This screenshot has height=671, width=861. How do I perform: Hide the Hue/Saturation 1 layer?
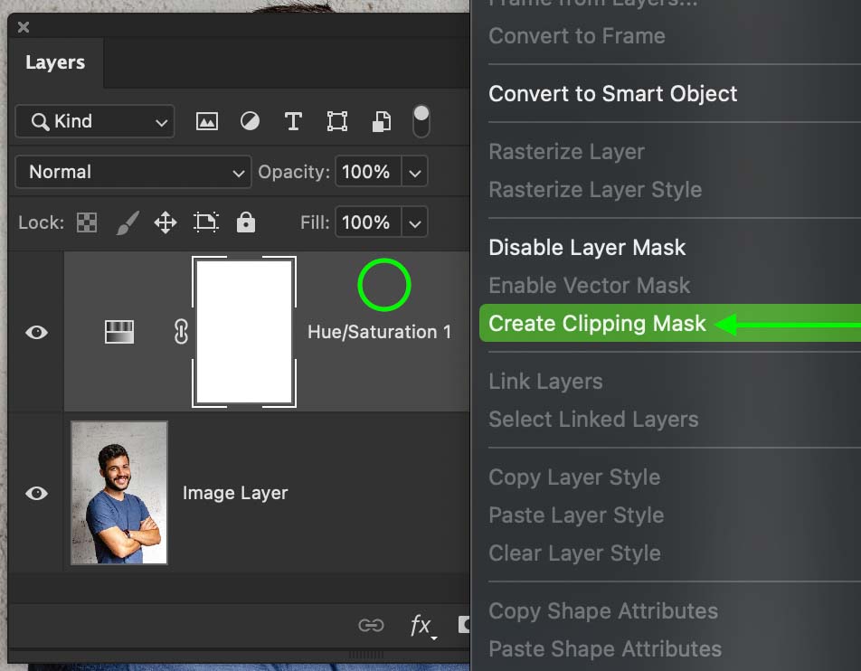coord(36,332)
